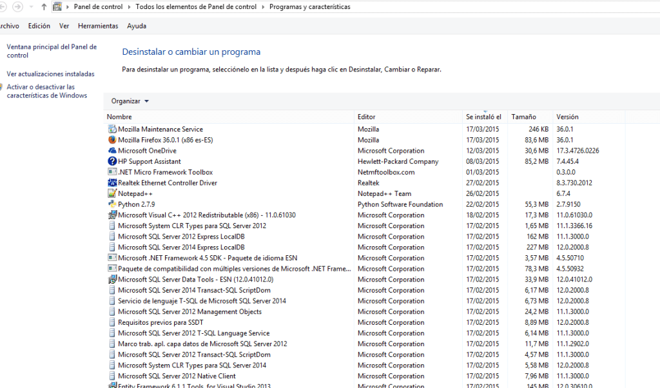
Task: Click the Mozilla Firefox 36.0.1 icon
Action: 112,140
